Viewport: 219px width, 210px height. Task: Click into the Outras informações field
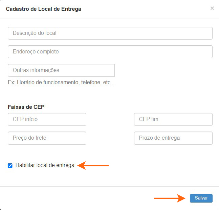click(x=61, y=70)
